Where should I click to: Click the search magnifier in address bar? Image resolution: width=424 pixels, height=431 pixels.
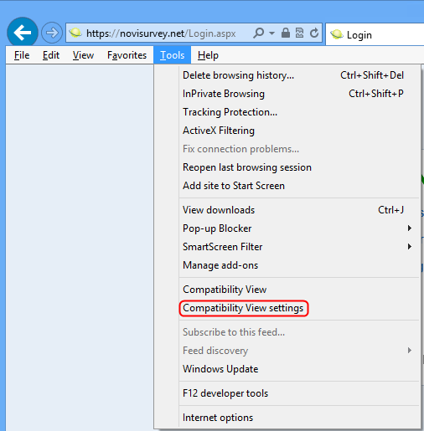pyautogui.click(x=259, y=33)
